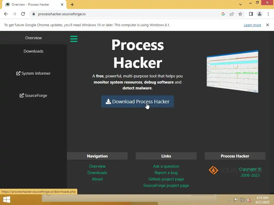Bookmark this tab with the star icon

pyautogui.click(x=240, y=14)
